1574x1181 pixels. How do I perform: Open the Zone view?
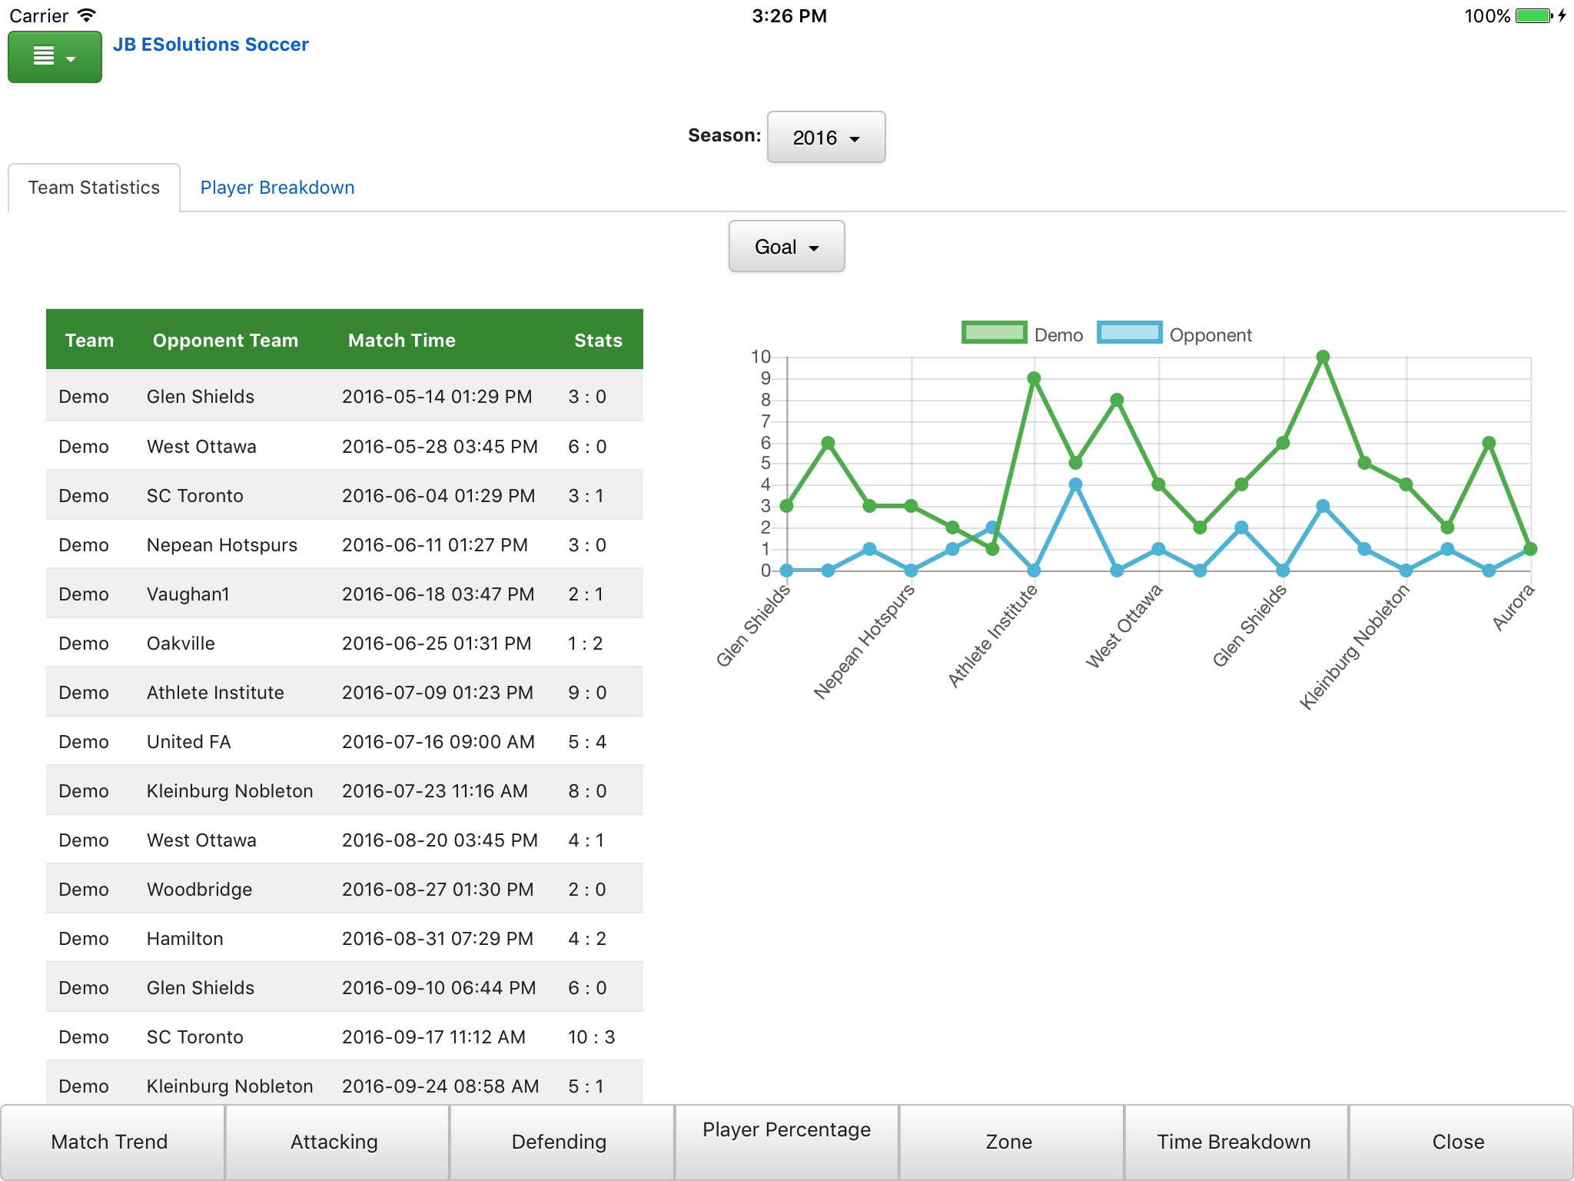click(x=1009, y=1142)
